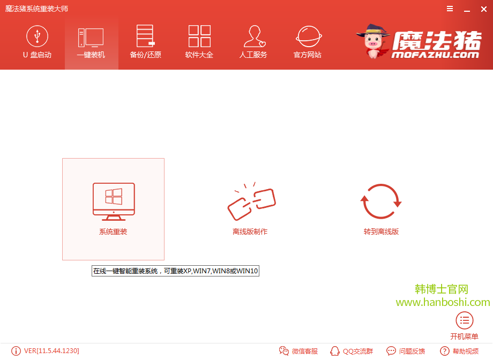Click the 离线版制作 chain link icon
Viewport: 493px width, 359px height.
[x=250, y=201]
